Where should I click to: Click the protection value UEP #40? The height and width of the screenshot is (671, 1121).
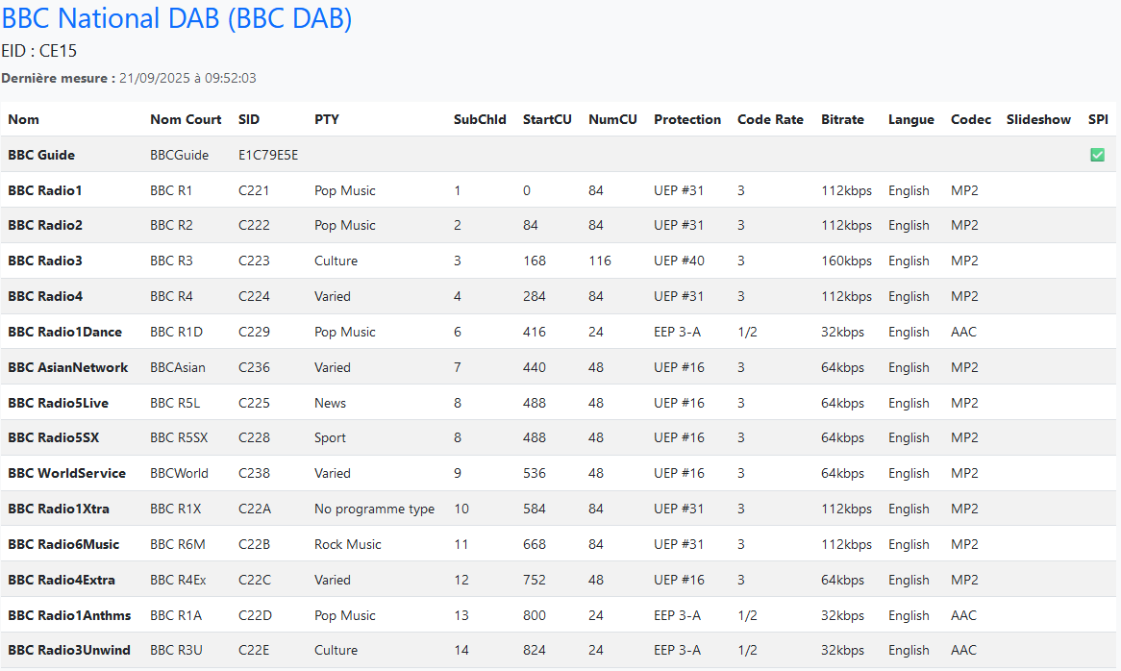pyautogui.click(x=679, y=261)
